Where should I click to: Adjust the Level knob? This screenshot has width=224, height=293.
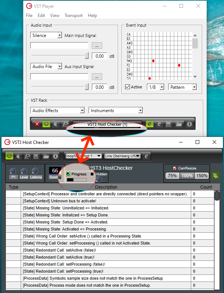(x=24, y=171)
